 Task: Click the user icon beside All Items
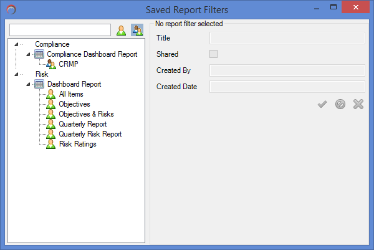(51, 94)
